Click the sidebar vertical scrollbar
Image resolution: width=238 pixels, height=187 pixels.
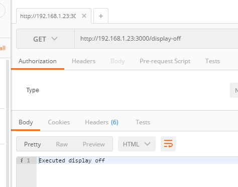[8, 123]
